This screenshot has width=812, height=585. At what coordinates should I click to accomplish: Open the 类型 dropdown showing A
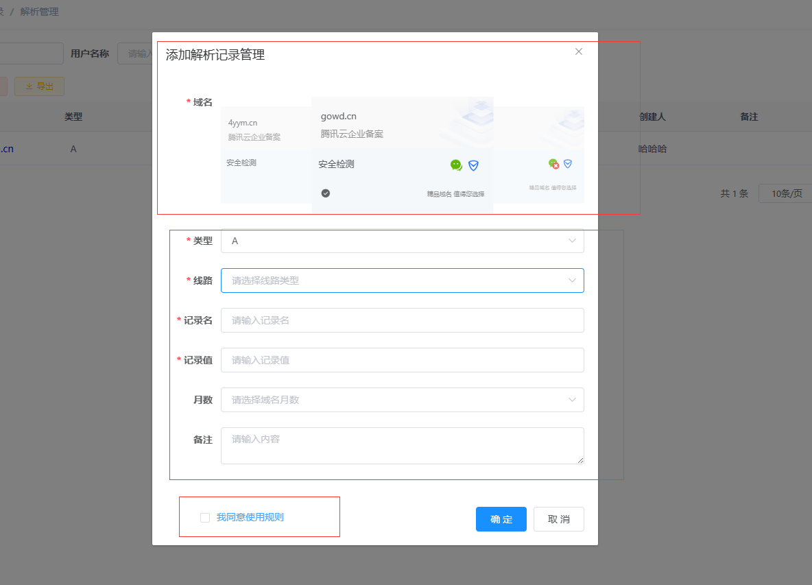402,241
